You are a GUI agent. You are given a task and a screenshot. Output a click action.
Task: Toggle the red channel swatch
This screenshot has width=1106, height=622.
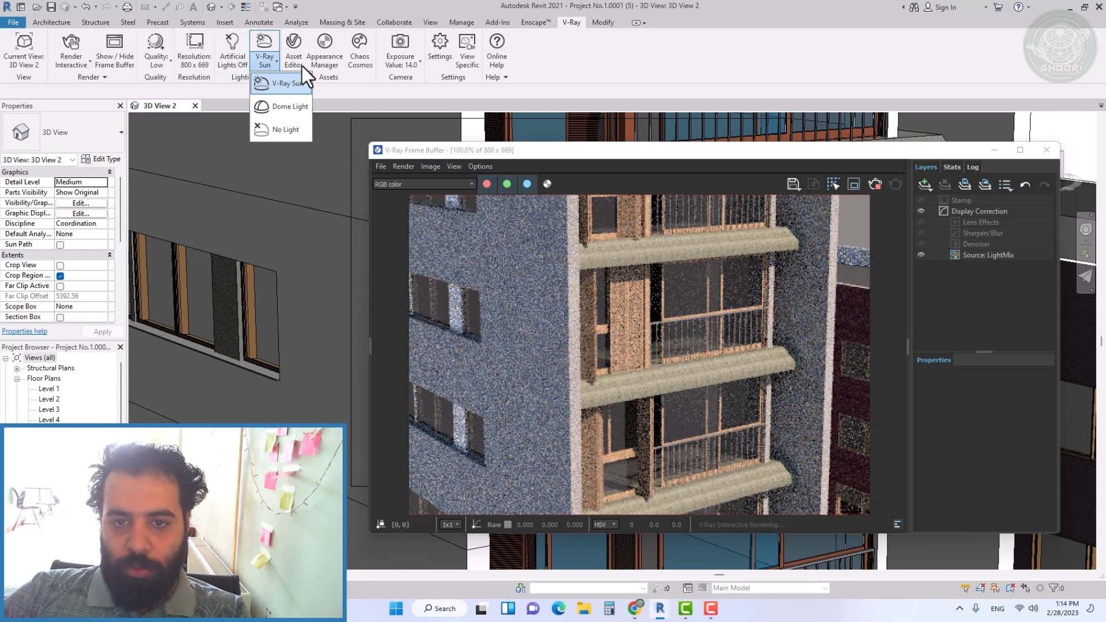(487, 184)
